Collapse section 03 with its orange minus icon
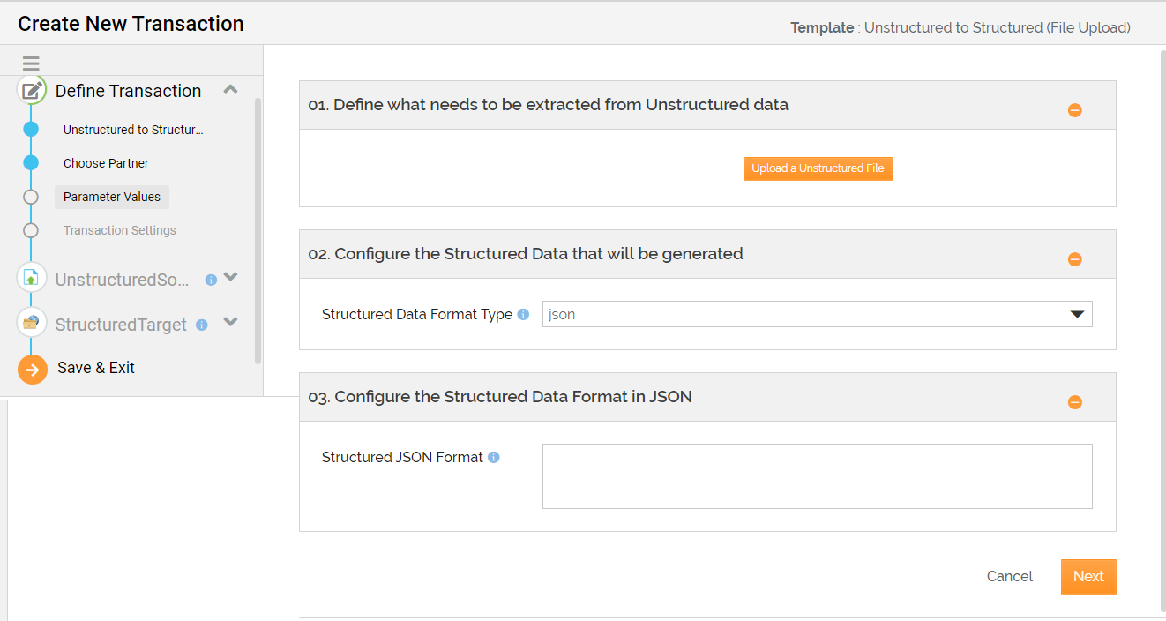Image resolution: width=1166 pixels, height=621 pixels. [x=1074, y=402]
